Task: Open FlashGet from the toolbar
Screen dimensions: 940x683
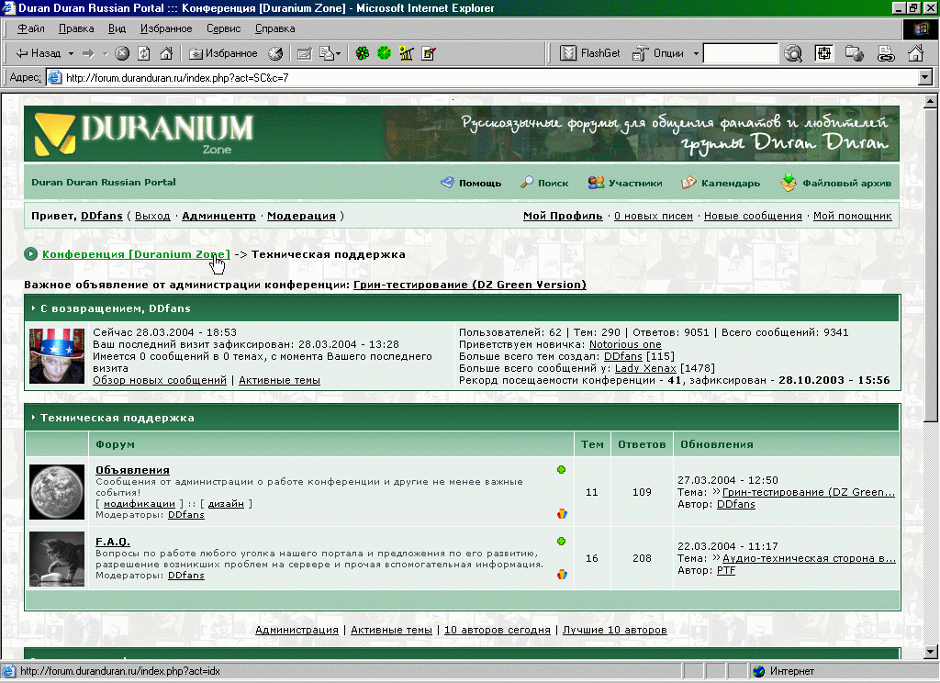Action: [x=590, y=53]
